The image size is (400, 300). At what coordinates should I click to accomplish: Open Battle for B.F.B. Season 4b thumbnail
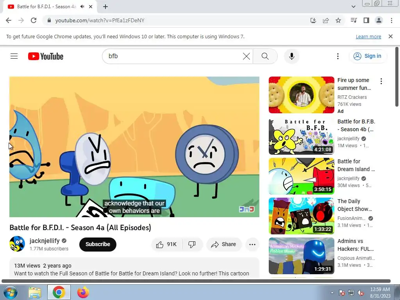[301, 136]
